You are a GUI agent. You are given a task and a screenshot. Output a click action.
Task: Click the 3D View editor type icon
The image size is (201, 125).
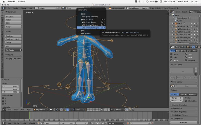[3, 109]
